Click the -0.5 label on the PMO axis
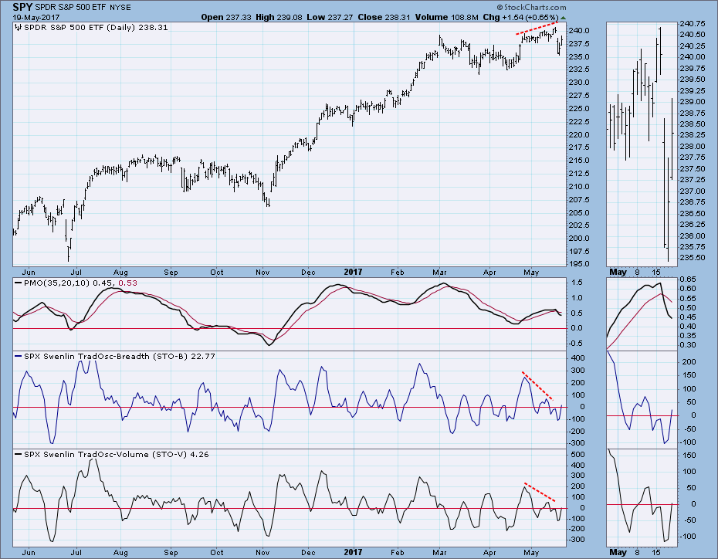Viewport: 718px width, 559px height. pyautogui.click(x=576, y=344)
